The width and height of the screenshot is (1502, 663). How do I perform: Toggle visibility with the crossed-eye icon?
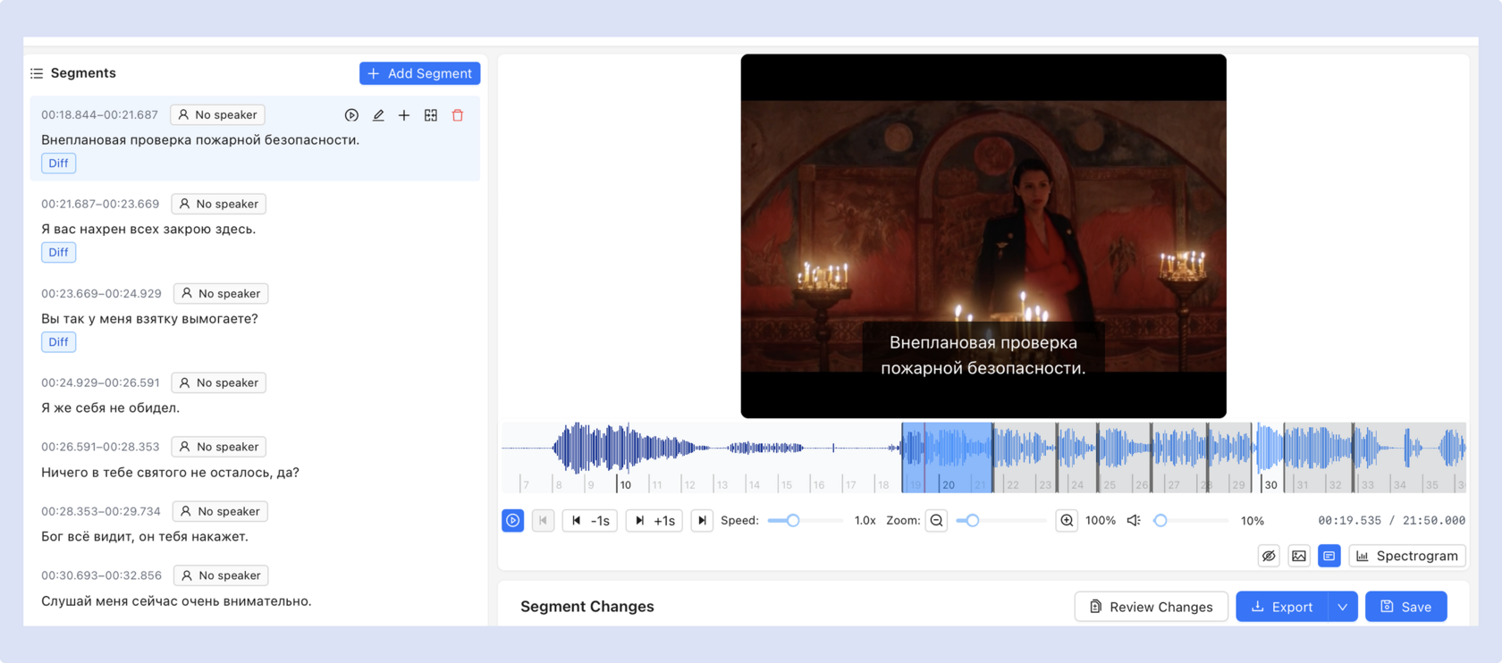(1269, 556)
